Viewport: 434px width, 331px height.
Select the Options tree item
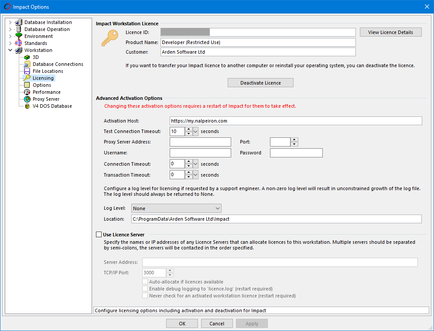pyautogui.click(x=42, y=85)
